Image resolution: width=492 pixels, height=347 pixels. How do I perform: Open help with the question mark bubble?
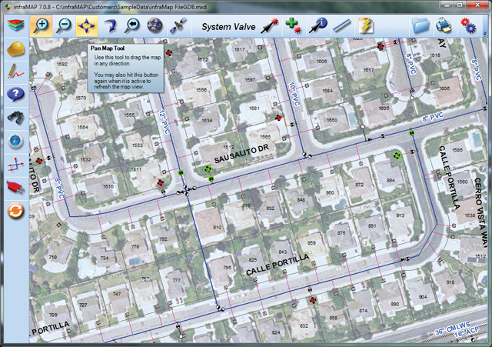tap(15, 95)
